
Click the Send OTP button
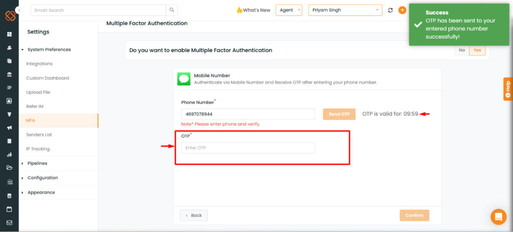click(339, 114)
